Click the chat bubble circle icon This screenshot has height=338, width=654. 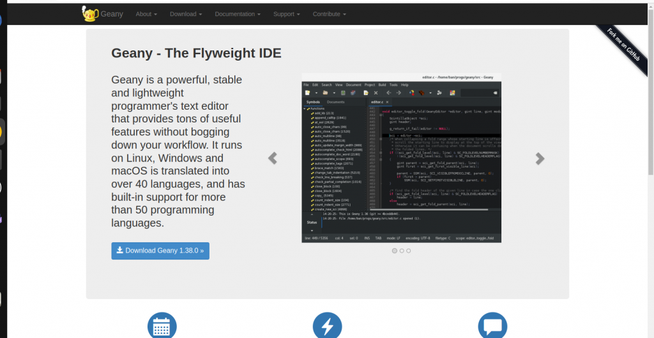(492, 325)
